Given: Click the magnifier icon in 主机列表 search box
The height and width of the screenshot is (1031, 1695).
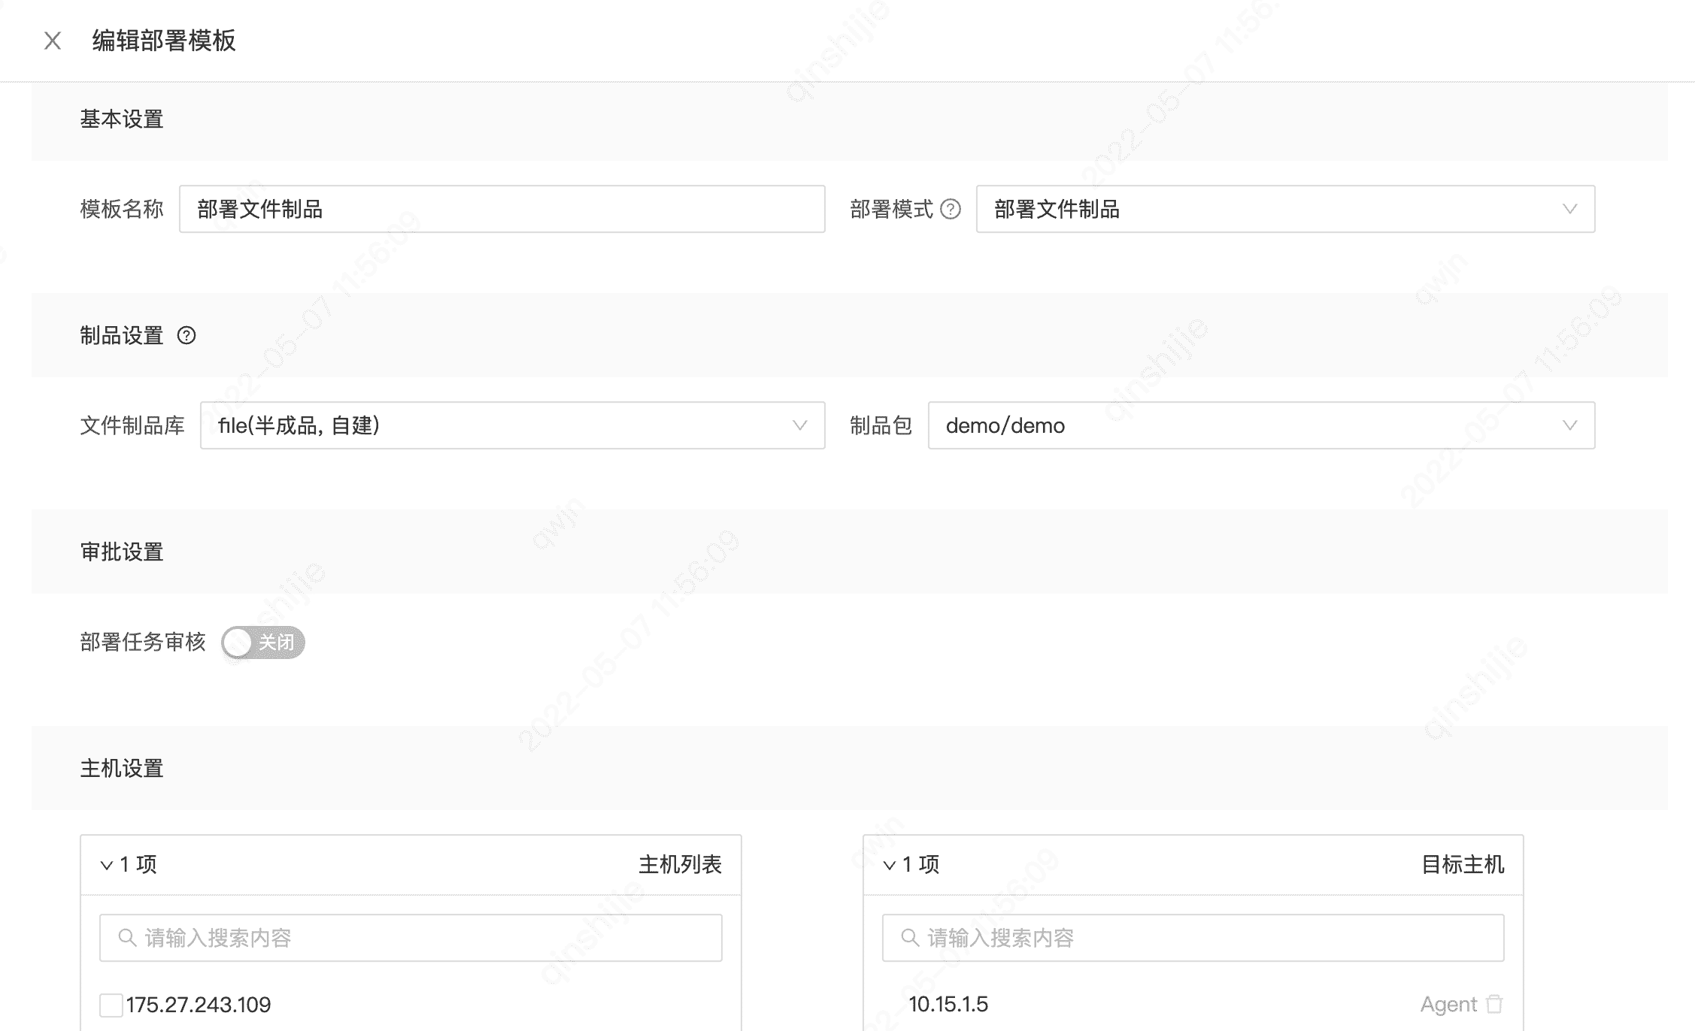Looking at the screenshot, I should click(126, 937).
